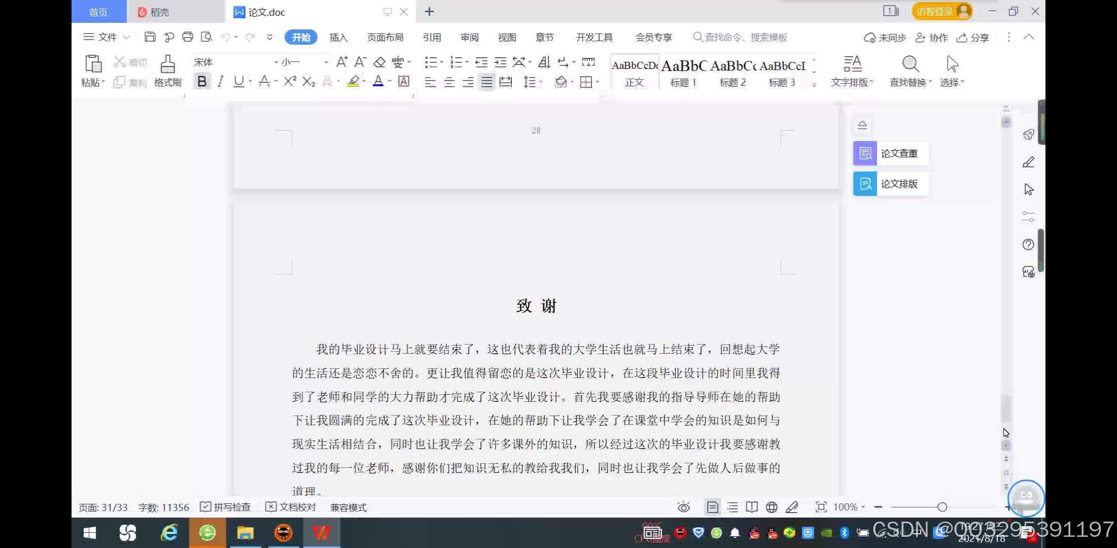Collapse the ribbon with chevron
This screenshot has width=1117, height=548.
1029,37
